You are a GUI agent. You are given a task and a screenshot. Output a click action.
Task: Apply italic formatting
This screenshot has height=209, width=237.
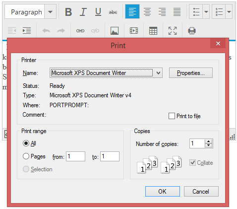coord(83,12)
